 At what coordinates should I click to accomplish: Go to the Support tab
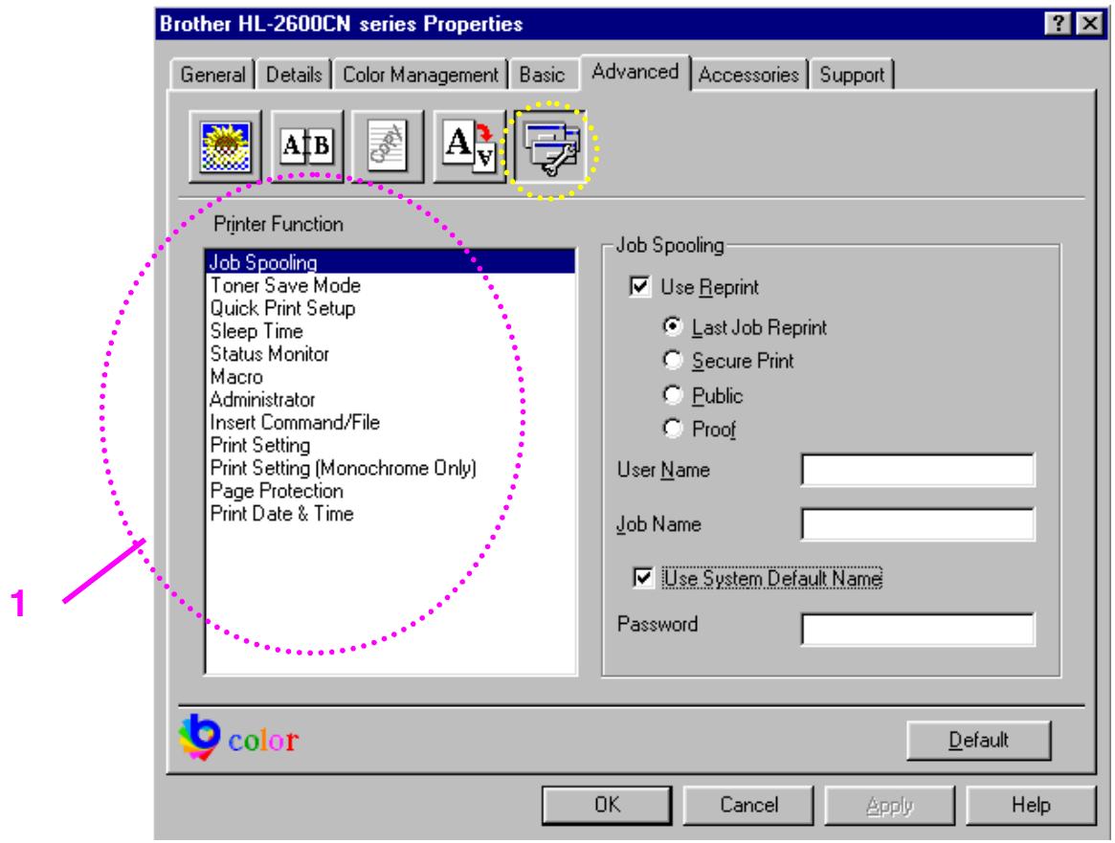click(852, 75)
